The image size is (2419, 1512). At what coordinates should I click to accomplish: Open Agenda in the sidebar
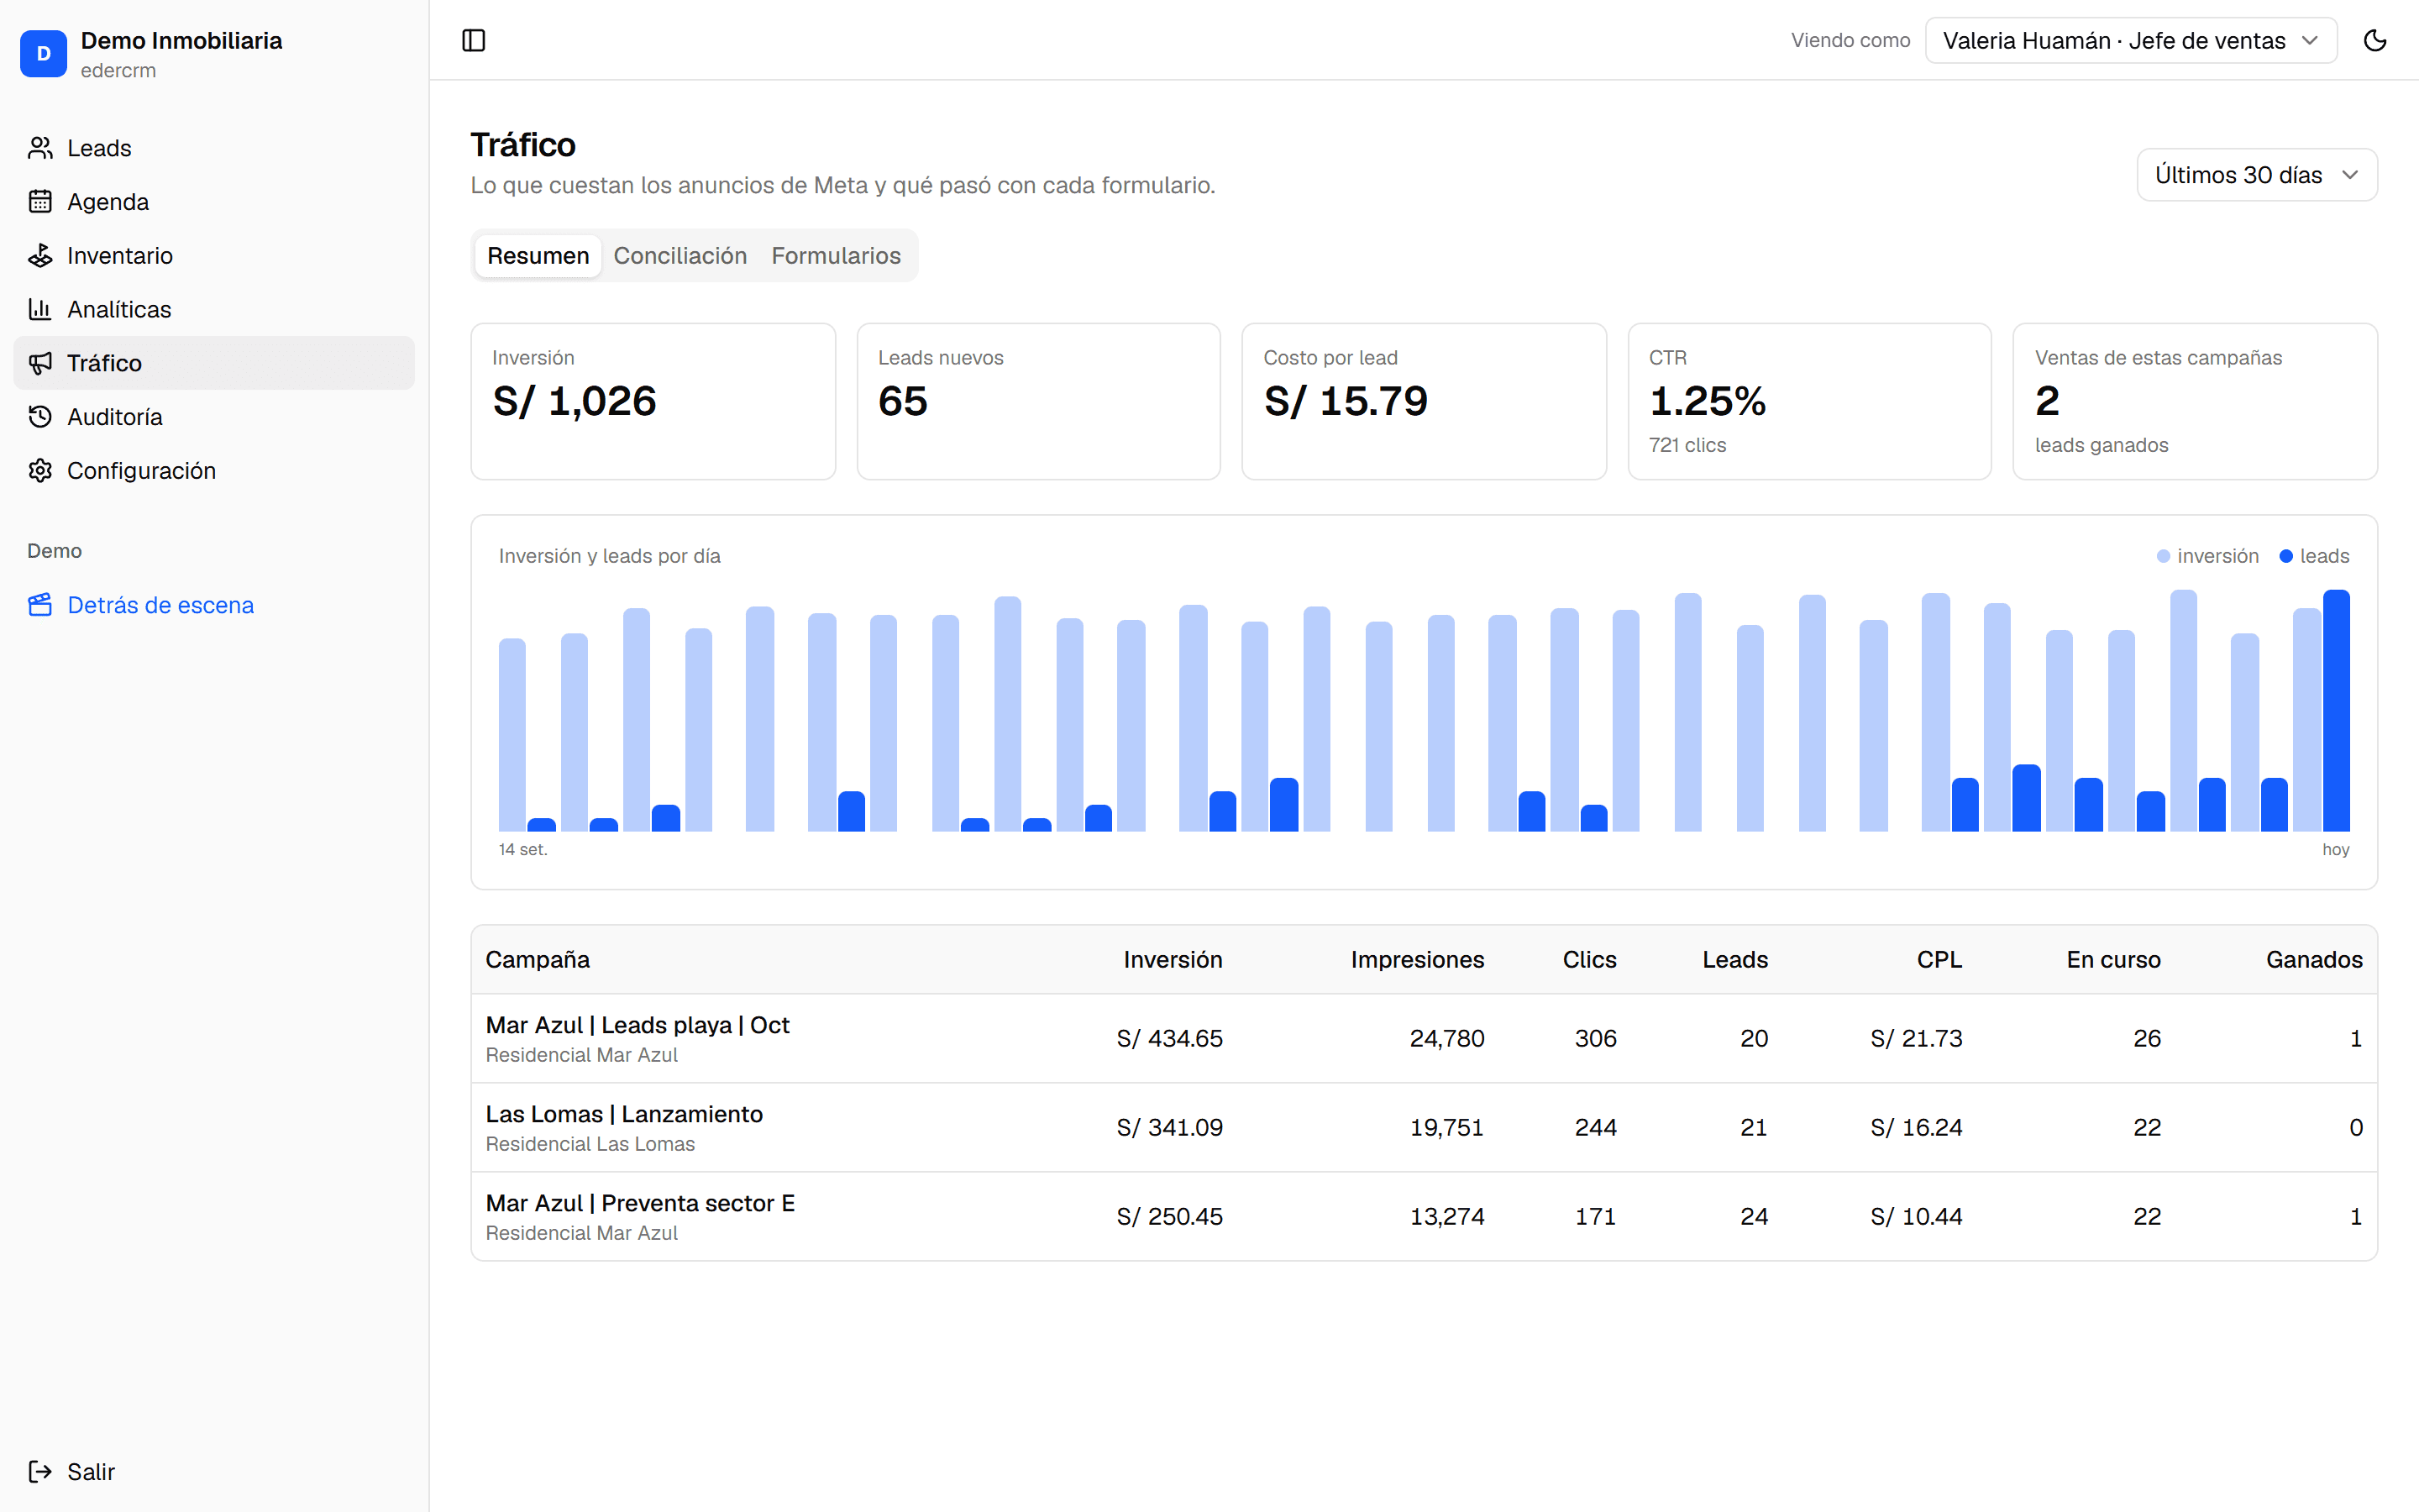tap(214, 202)
